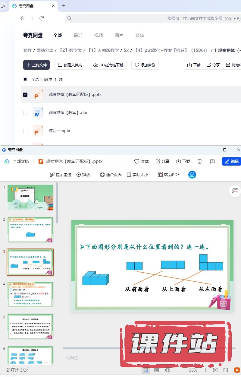The width and height of the screenshot is (241, 377).
Task: Click the AI assistant icon in viewer toolbar
Action: (x=192, y=175)
